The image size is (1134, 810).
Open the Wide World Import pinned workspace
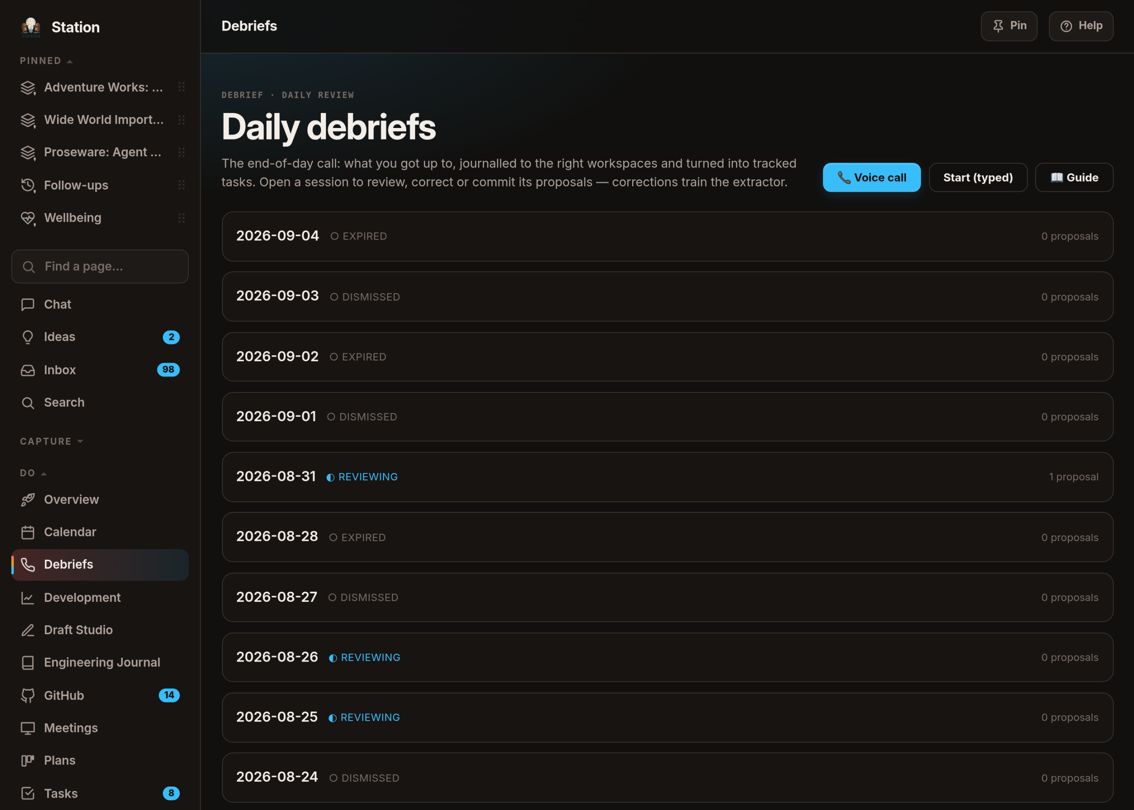pyautogui.click(x=100, y=120)
